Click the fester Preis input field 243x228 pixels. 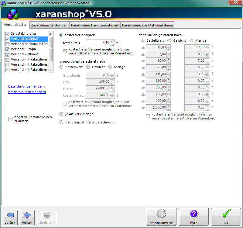[x=98, y=43]
